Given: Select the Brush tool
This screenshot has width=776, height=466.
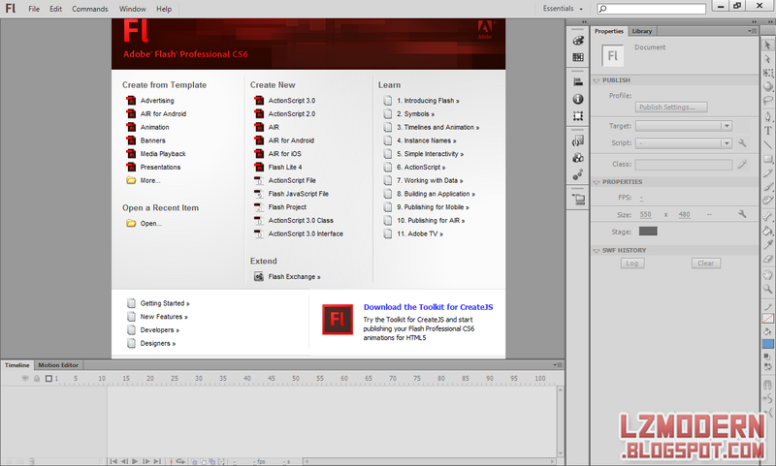Looking at the screenshot, I should click(767, 187).
